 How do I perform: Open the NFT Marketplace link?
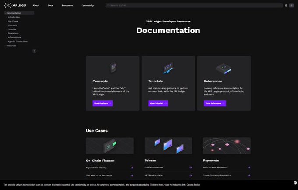pyautogui.click(x=153, y=175)
